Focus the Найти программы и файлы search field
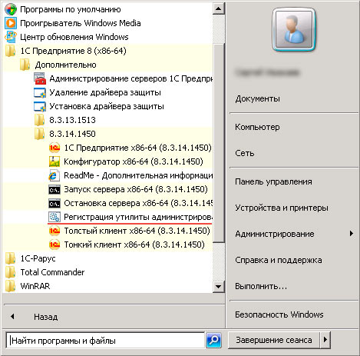360x356 pixels. (105, 341)
